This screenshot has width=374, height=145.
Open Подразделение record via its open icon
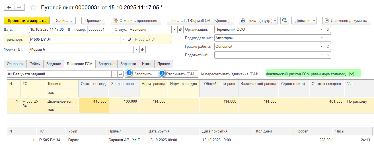coord(328,38)
